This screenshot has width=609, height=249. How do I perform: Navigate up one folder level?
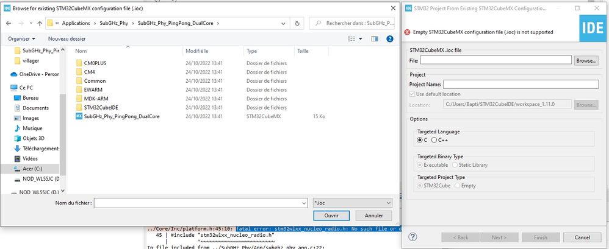pos(40,23)
